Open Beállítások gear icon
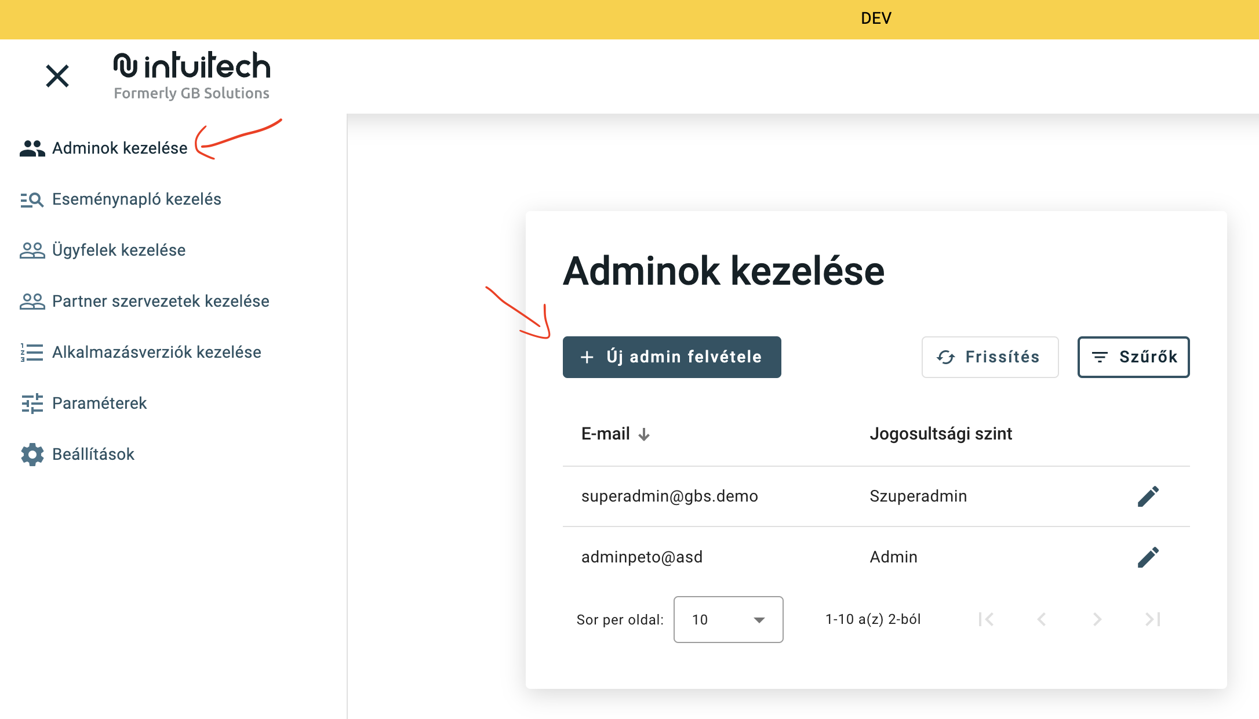Viewport: 1259px width, 719px height. pos(32,454)
